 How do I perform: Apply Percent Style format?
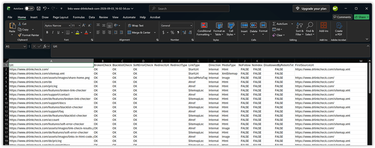click(x=172, y=32)
